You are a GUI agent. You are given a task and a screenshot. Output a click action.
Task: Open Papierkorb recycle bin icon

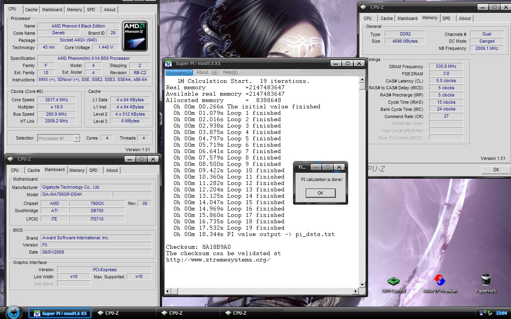coord(486,284)
